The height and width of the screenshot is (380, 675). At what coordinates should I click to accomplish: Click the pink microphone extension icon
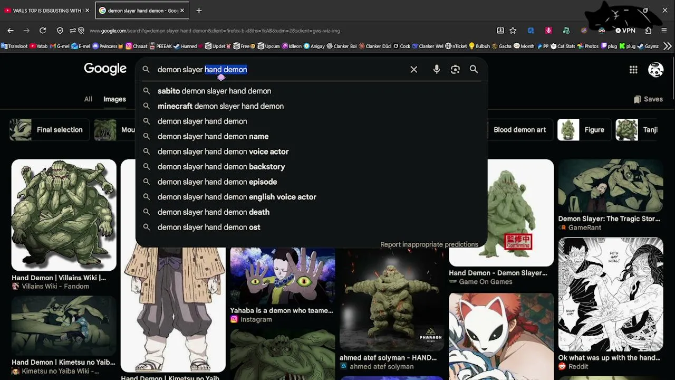click(548, 31)
